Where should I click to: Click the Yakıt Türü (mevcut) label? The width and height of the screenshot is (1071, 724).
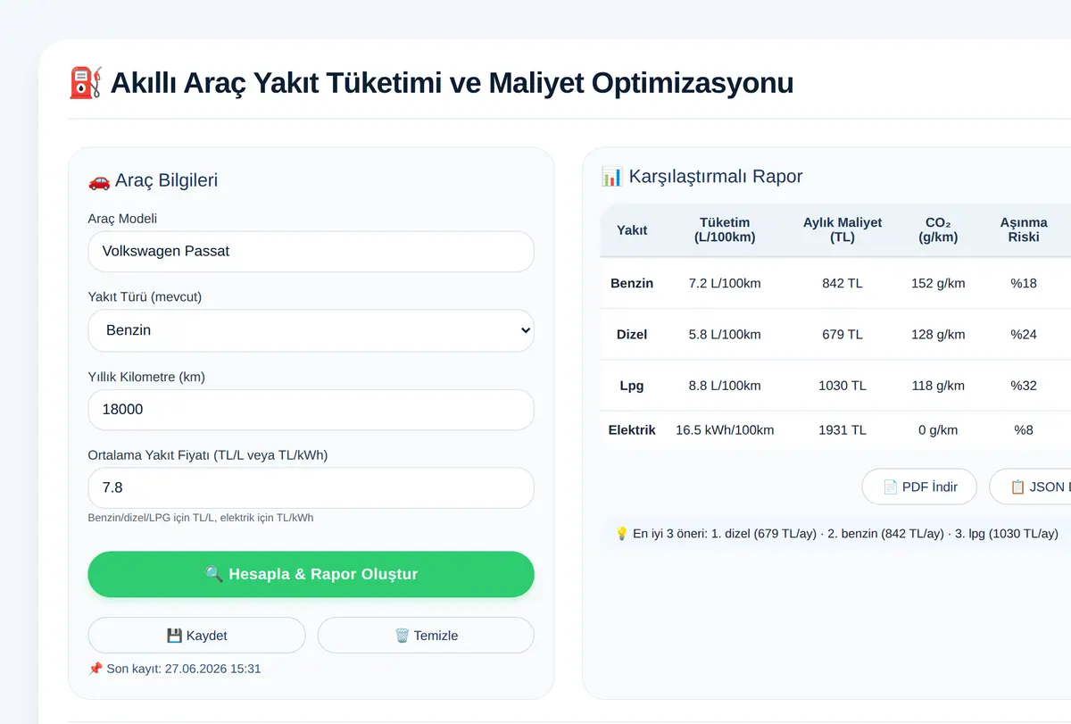click(x=145, y=297)
